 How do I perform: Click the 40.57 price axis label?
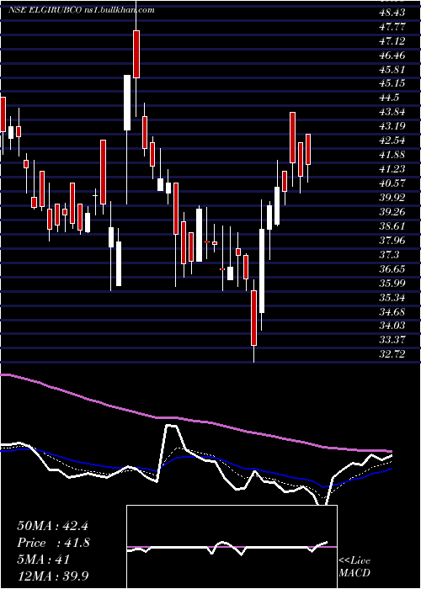coord(393,183)
